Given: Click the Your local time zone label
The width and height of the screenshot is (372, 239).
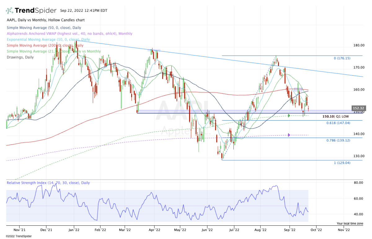Looking at the screenshot, I should [x=350, y=223].
